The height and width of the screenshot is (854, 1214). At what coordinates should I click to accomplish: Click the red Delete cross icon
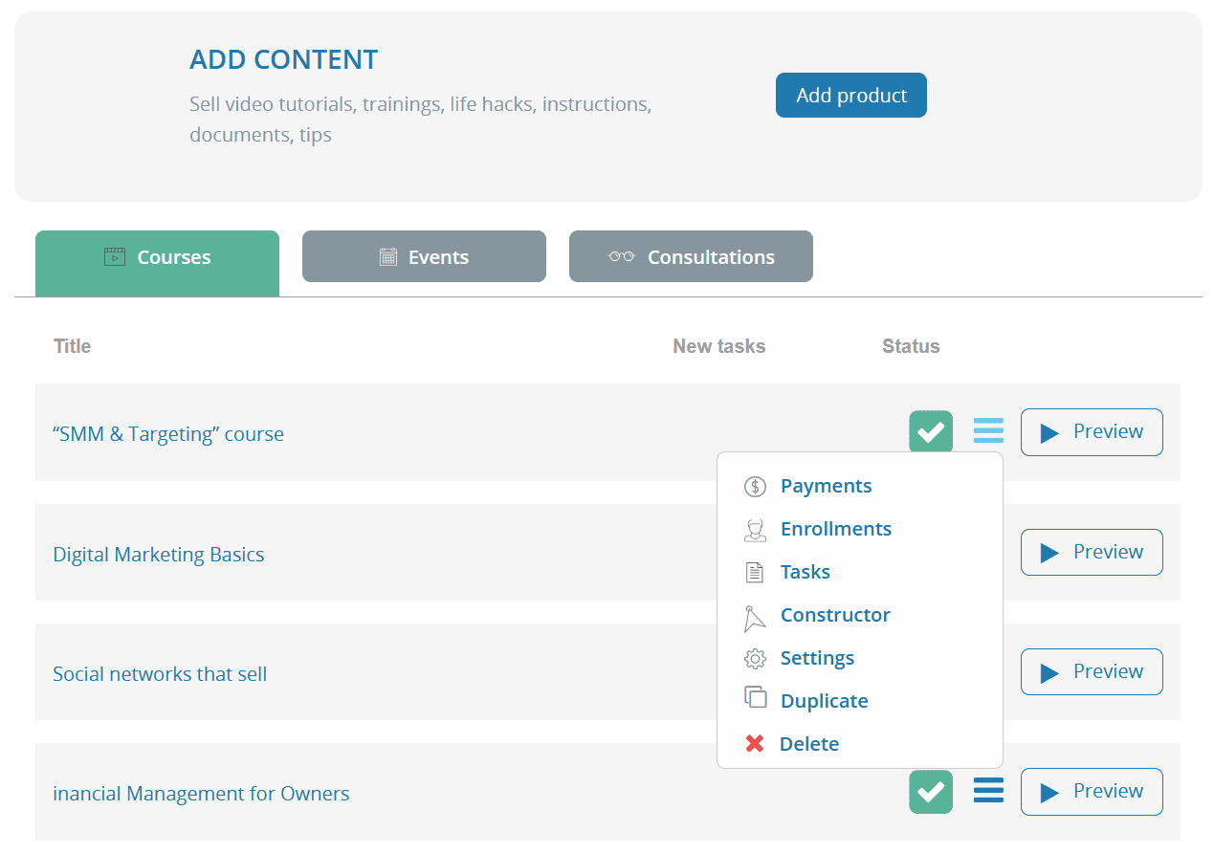[755, 743]
